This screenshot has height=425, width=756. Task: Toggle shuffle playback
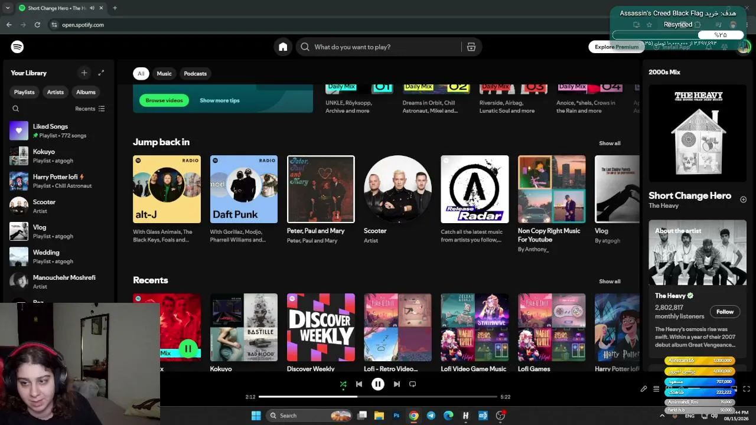tap(343, 384)
